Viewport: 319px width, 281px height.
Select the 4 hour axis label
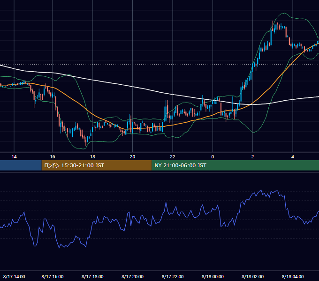pos(293,157)
